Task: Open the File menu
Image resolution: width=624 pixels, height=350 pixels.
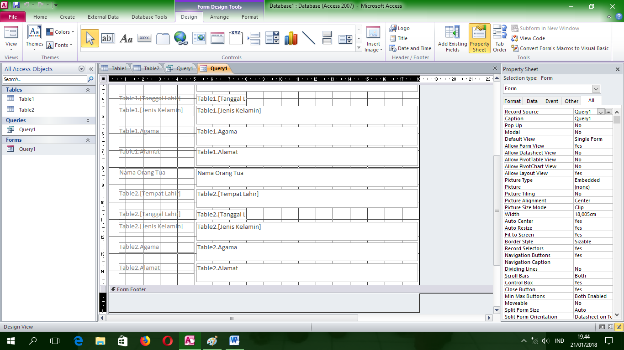Action: (x=13, y=16)
